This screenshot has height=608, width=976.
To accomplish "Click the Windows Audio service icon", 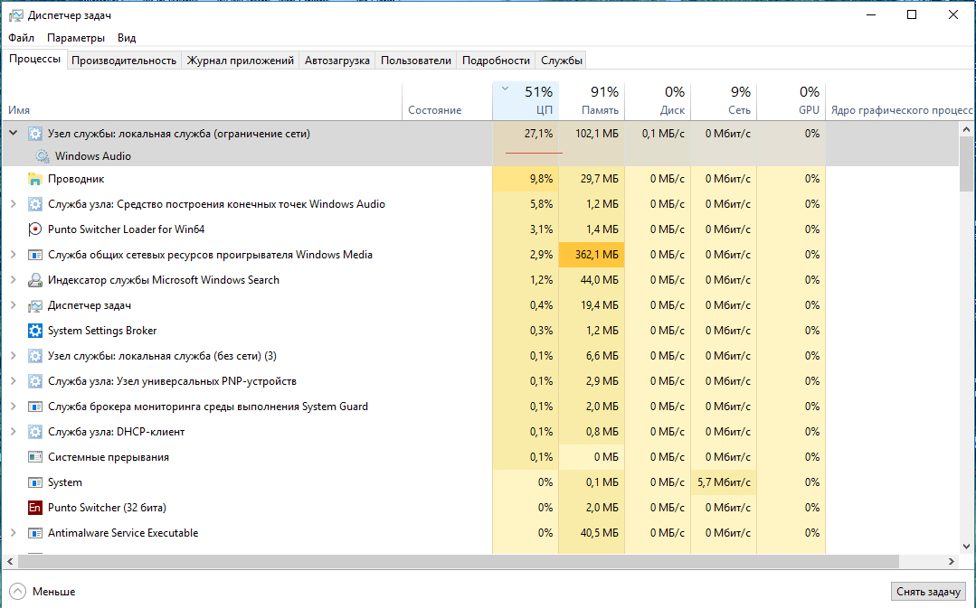I will (x=42, y=156).
